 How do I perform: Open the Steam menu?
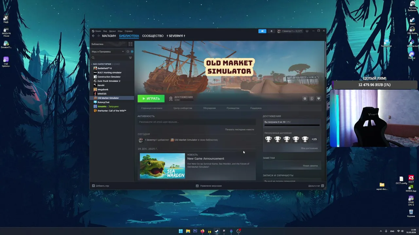pyautogui.click(x=98, y=31)
